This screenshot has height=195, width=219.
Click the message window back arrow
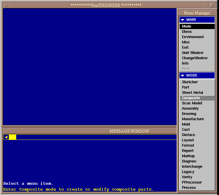pos(6,137)
